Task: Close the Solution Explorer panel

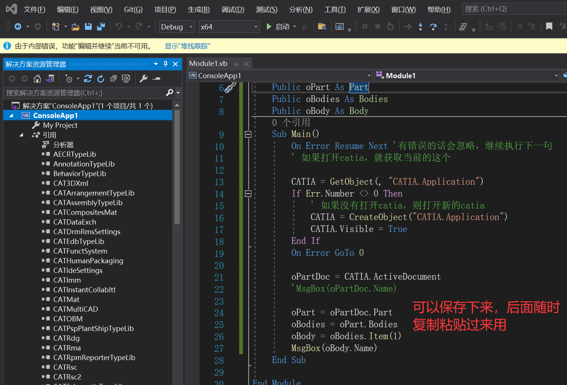Action: (176, 64)
